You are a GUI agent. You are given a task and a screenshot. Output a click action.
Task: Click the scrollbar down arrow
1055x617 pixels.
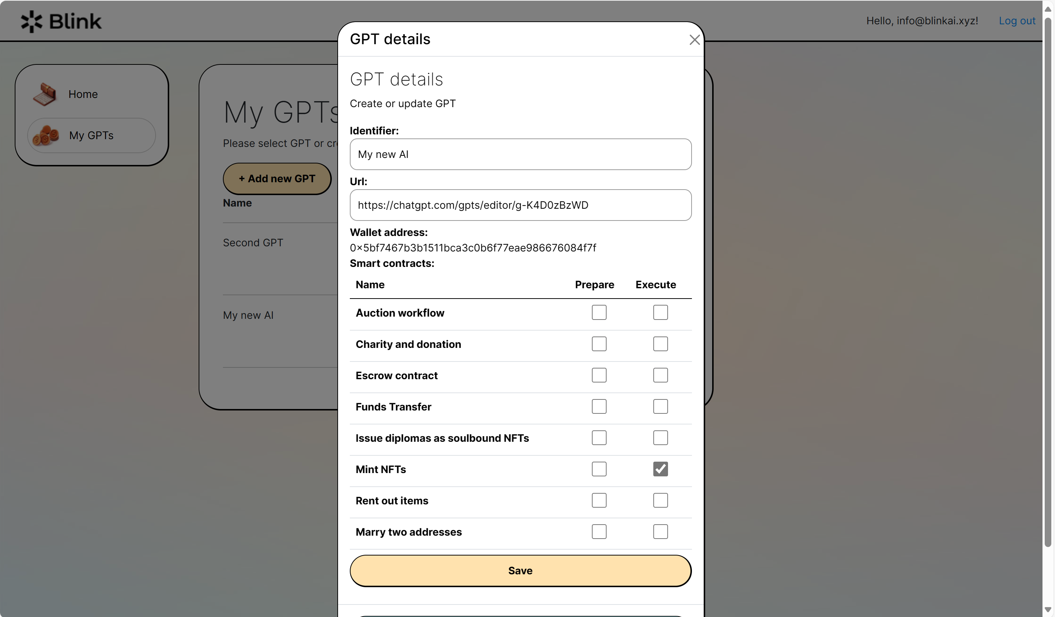tap(1048, 609)
